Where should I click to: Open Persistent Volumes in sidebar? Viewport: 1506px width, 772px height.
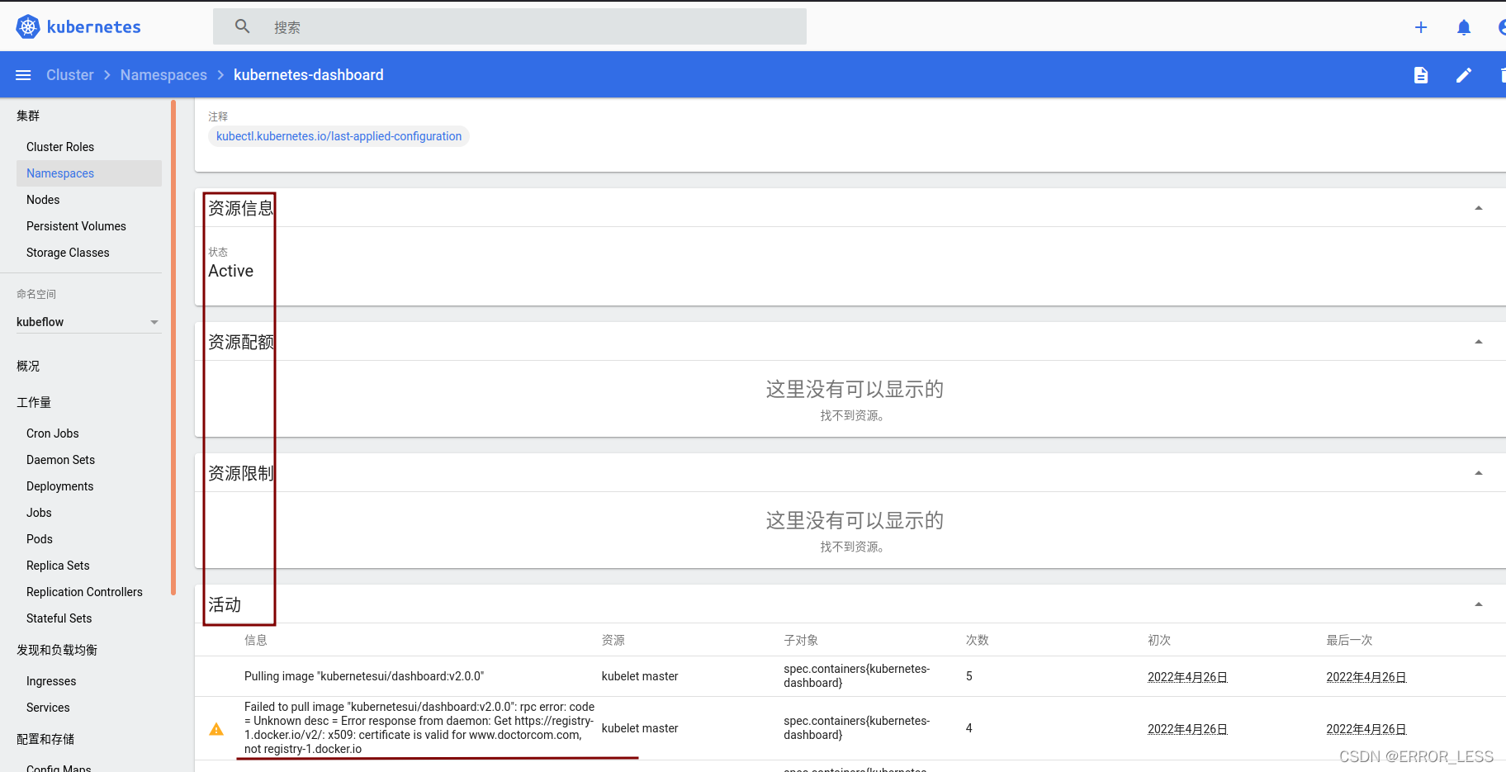pos(76,226)
